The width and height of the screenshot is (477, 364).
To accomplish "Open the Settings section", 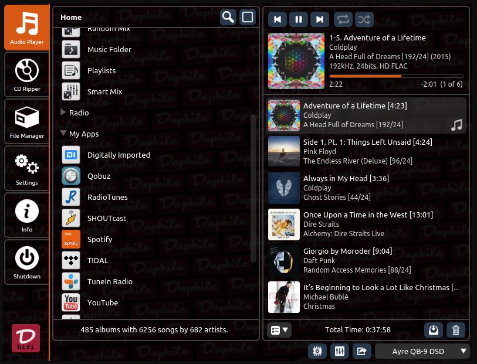I will [27, 169].
